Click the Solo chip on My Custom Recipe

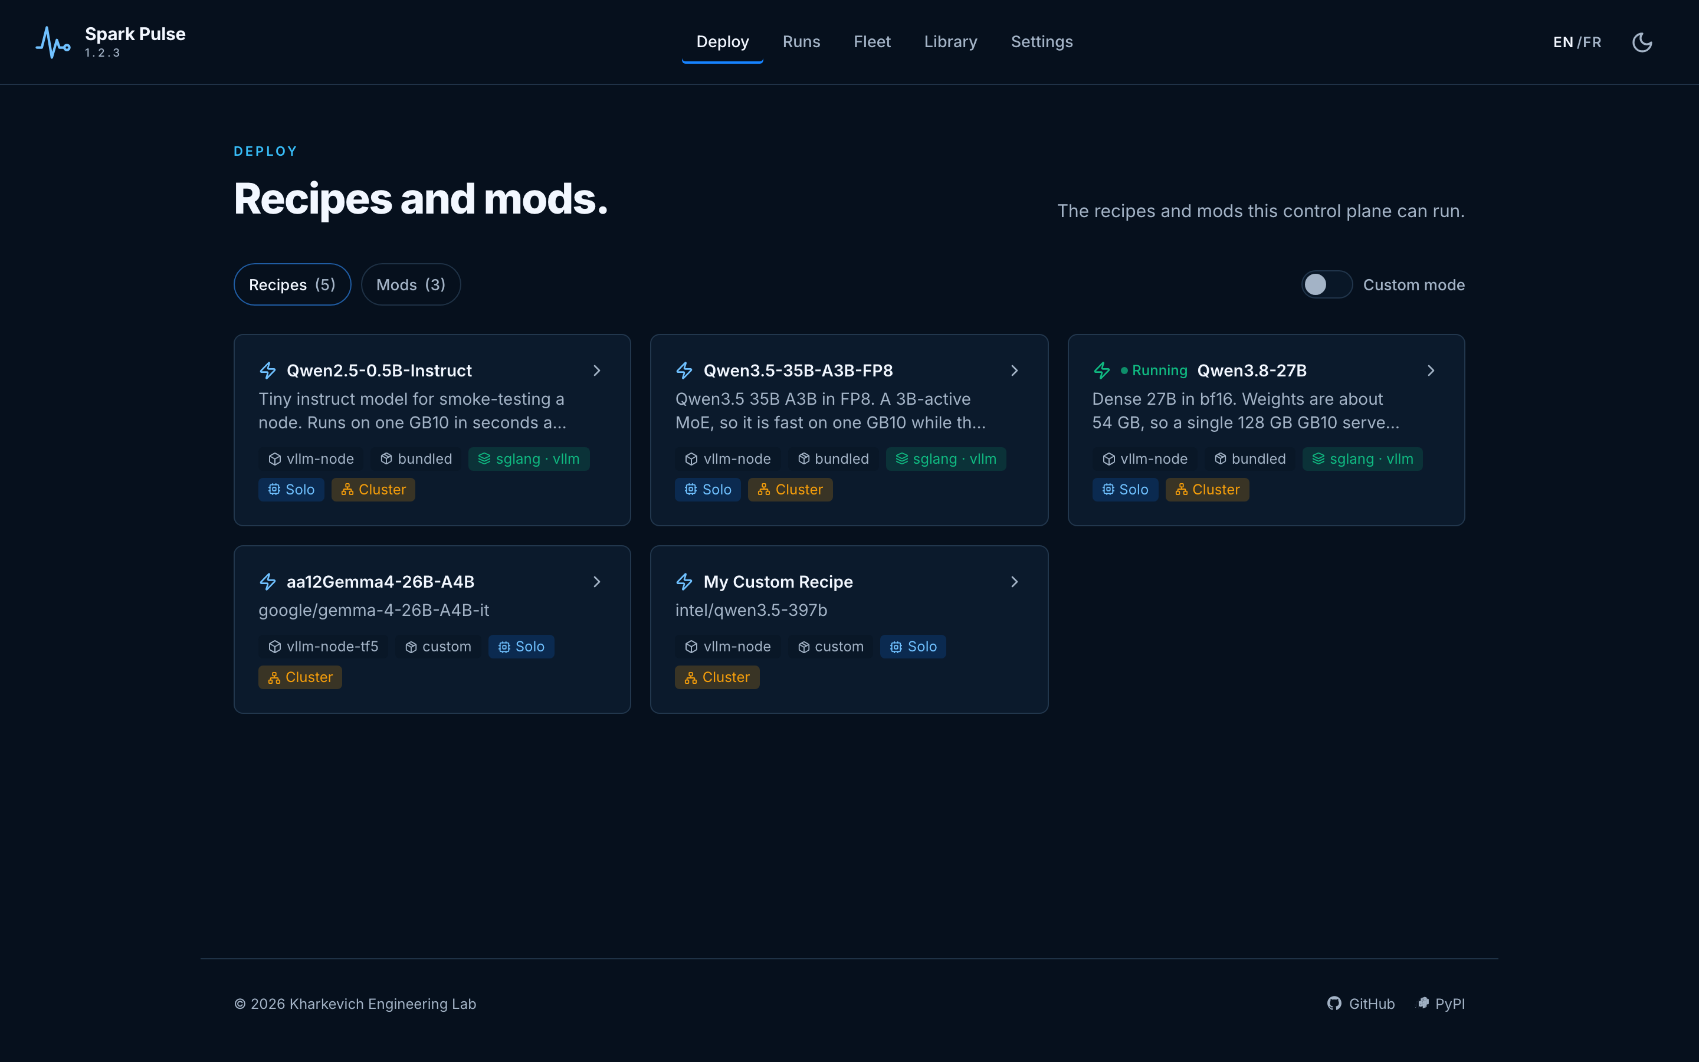[x=913, y=646]
